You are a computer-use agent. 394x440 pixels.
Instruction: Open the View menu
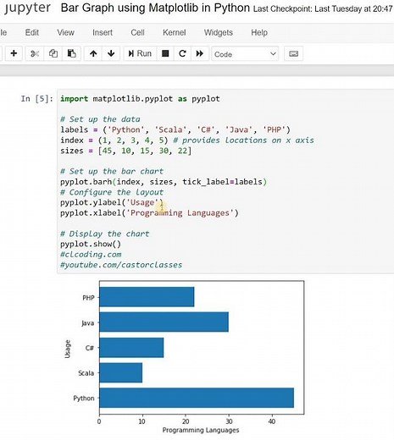pos(65,32)
